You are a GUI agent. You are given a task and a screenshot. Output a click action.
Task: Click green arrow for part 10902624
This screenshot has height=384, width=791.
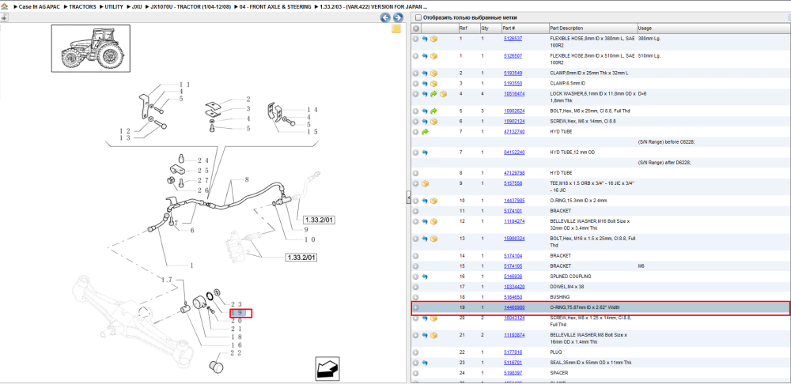(433, 111)
